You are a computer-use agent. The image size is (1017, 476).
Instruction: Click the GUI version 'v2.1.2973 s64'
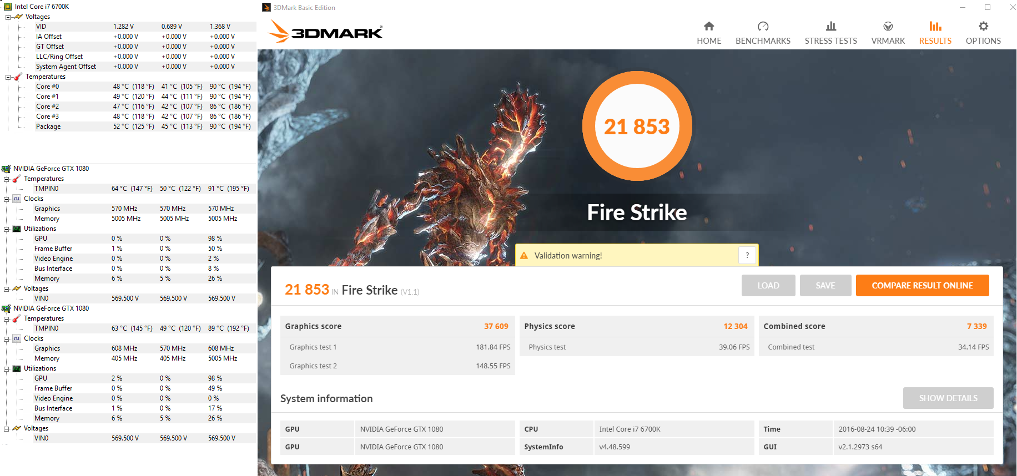tap(860, 447)
